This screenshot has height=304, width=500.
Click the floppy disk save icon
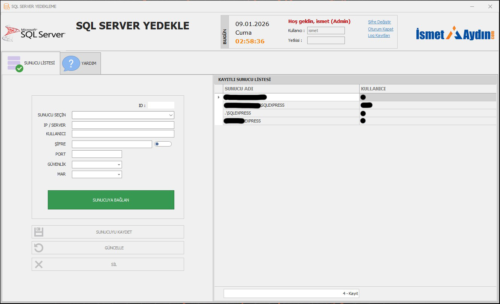(39, 232)
